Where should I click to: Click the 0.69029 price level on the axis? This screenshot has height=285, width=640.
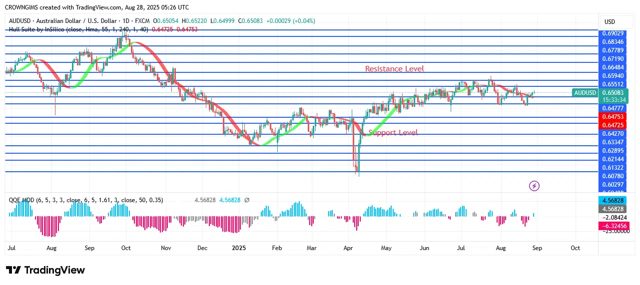613,33
